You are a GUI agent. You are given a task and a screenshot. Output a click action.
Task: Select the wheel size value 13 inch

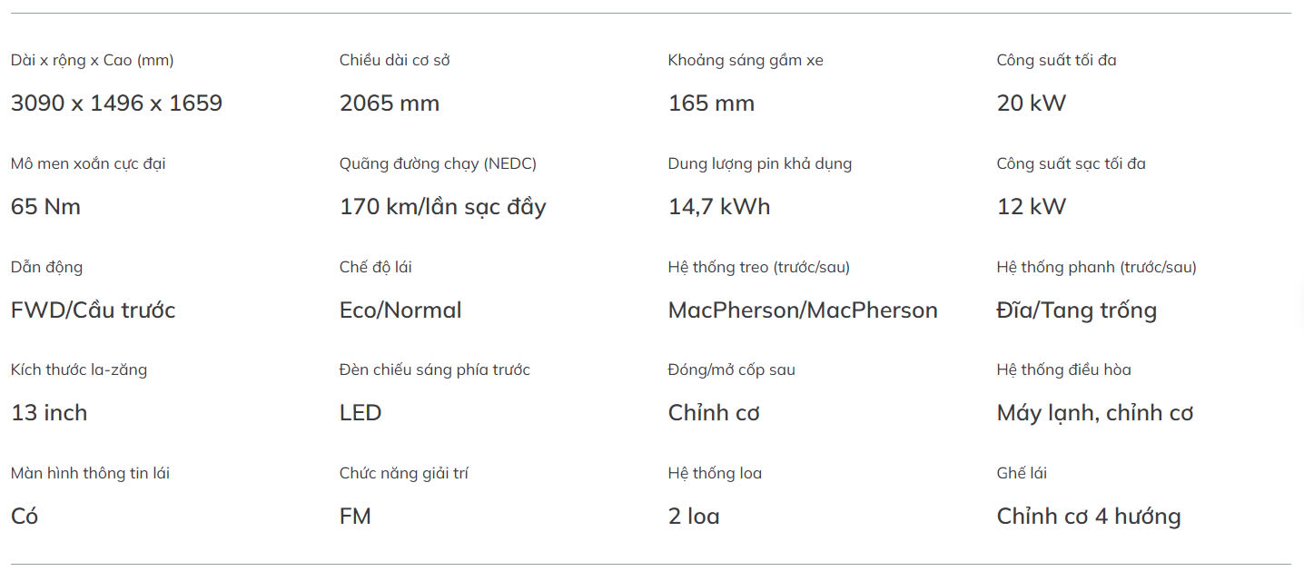coord(49,413)
